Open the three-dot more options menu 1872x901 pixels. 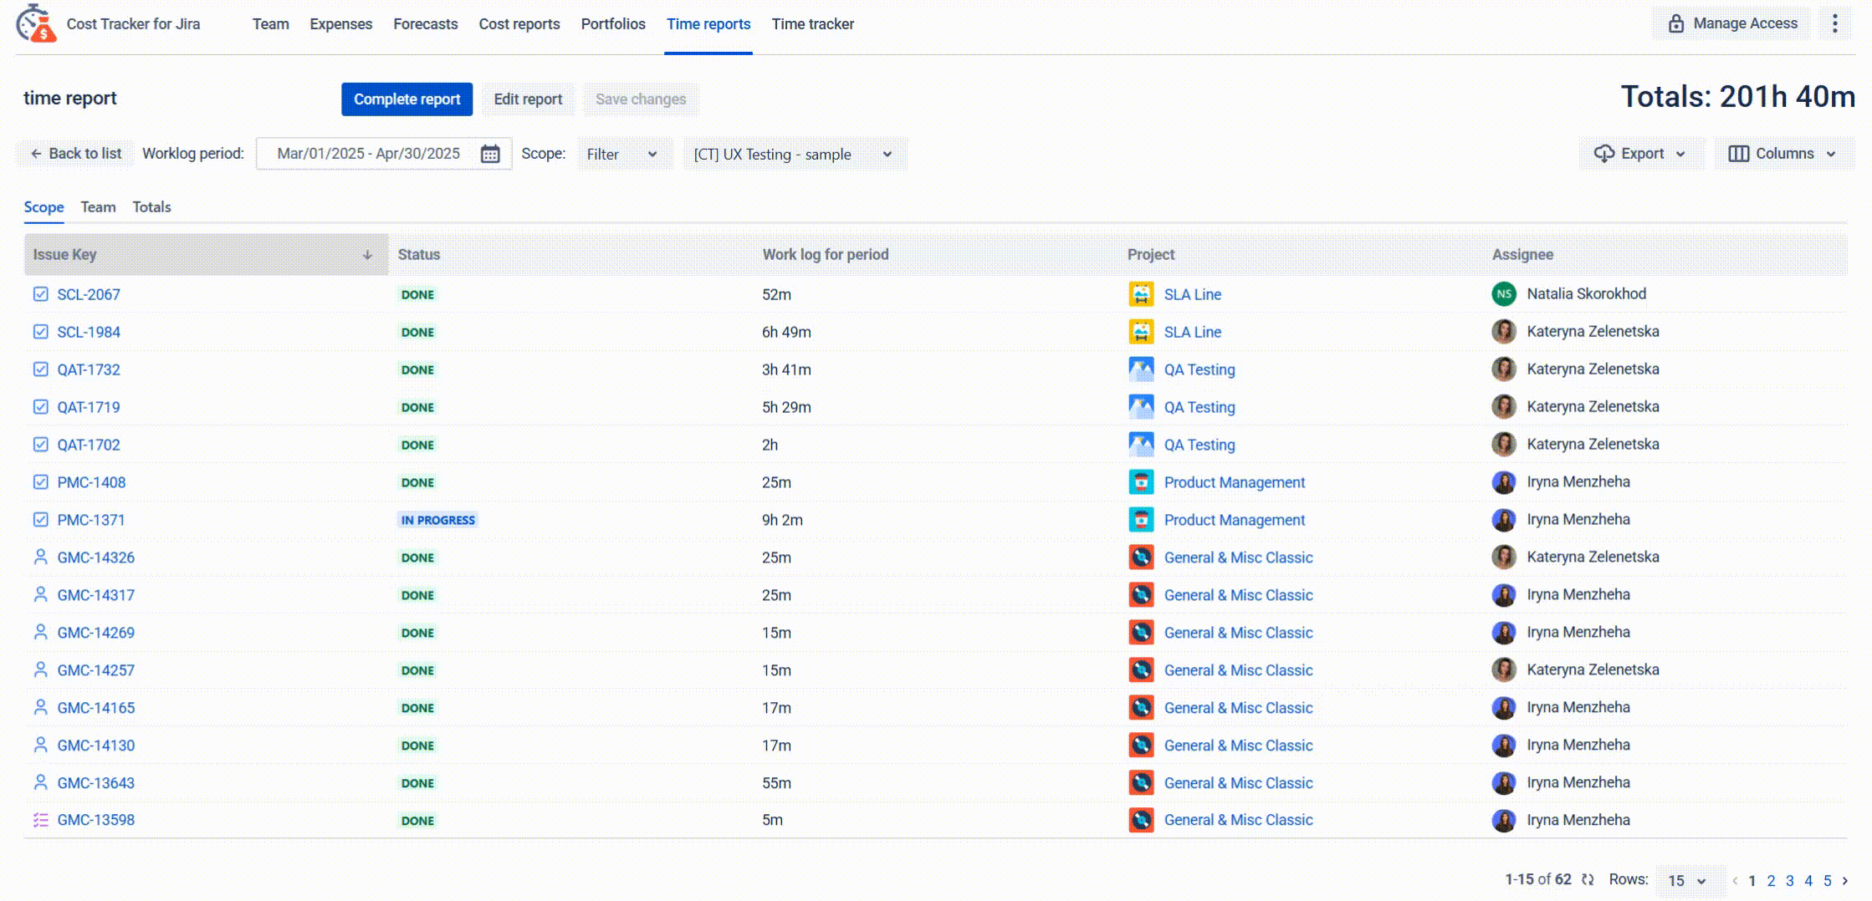point(1834,23)
